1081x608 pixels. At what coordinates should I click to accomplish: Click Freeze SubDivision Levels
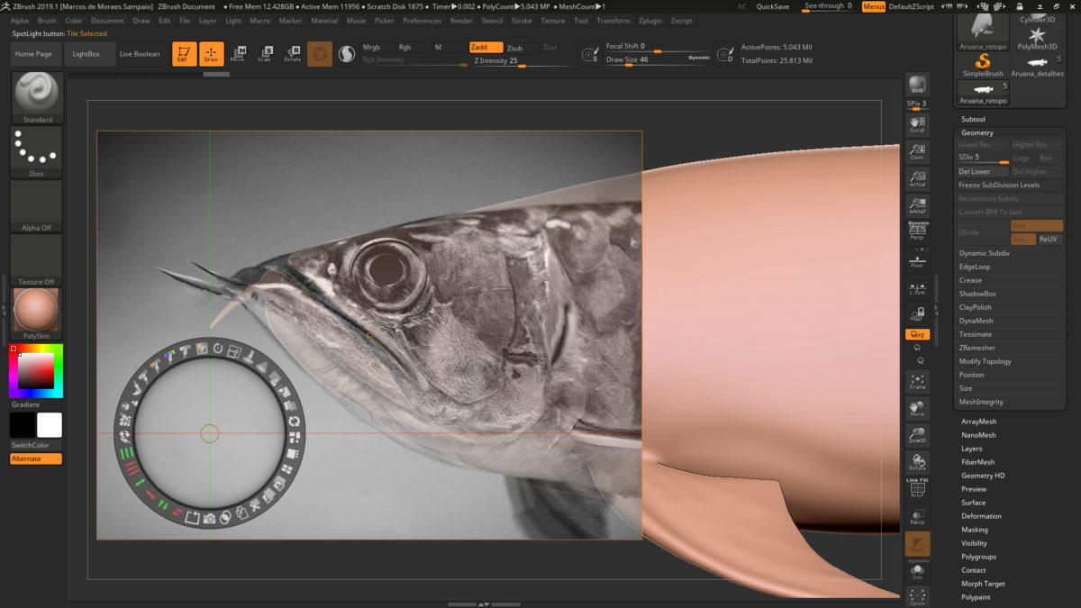pyautogui.click(x=1010, y=185)
